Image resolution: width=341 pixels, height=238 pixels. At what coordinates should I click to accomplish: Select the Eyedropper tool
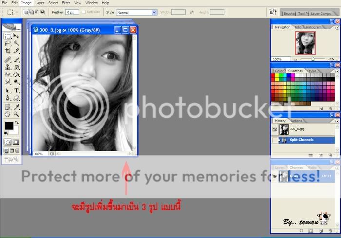click(17, 107)
